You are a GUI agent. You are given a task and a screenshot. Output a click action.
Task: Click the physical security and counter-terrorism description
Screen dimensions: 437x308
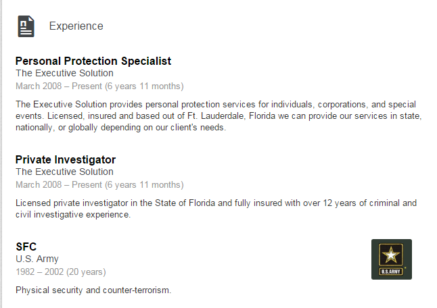point(93,290)
